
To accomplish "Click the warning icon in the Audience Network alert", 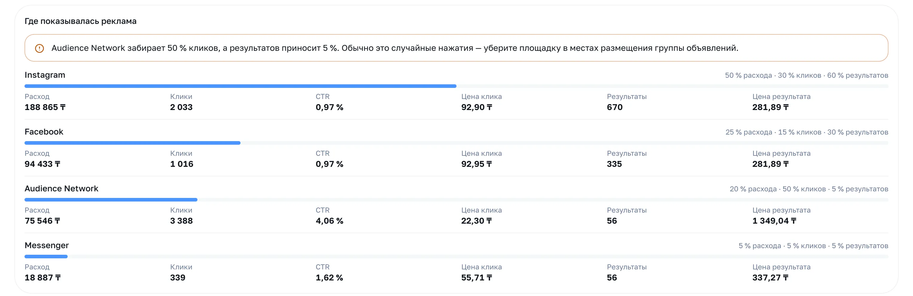I will pos(39,48).
